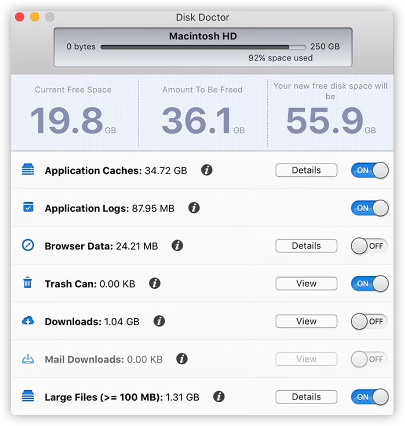Minimize the Disk Doctor window
Screen dimensions: 405x426
(x=35, y=17)
